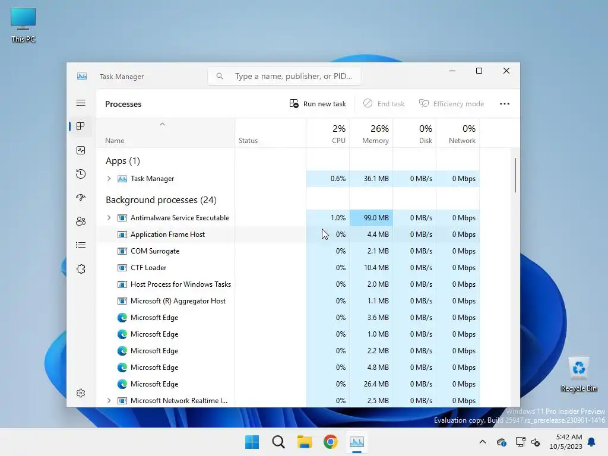Select Host Process for Windows Tasks
608x456 pixels.
(x=288, y=284)
